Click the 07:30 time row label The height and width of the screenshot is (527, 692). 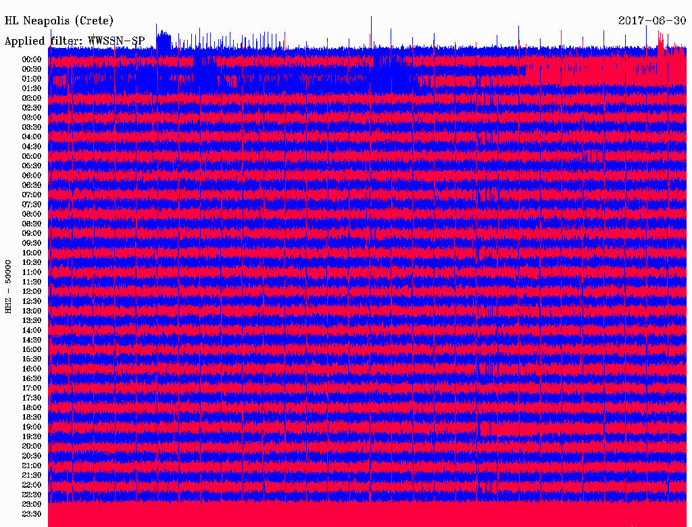click(x=32, y=204)
